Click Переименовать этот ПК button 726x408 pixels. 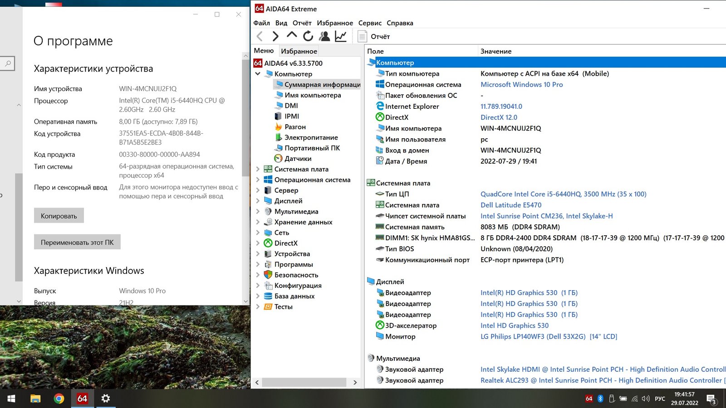point(77,242)
